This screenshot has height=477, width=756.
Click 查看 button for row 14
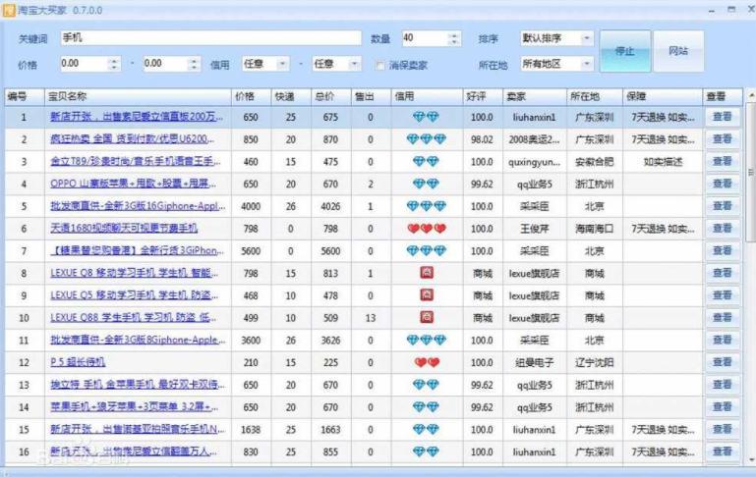click(723, 407)
